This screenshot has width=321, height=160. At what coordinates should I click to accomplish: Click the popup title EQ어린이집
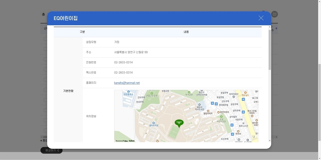point(66,18)
